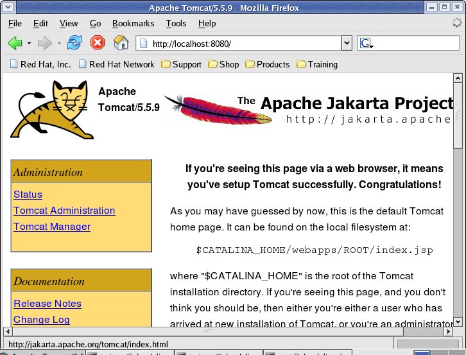466x355 pixels.
Task: Open the Edit menu
Action: [x=40, y=23]
